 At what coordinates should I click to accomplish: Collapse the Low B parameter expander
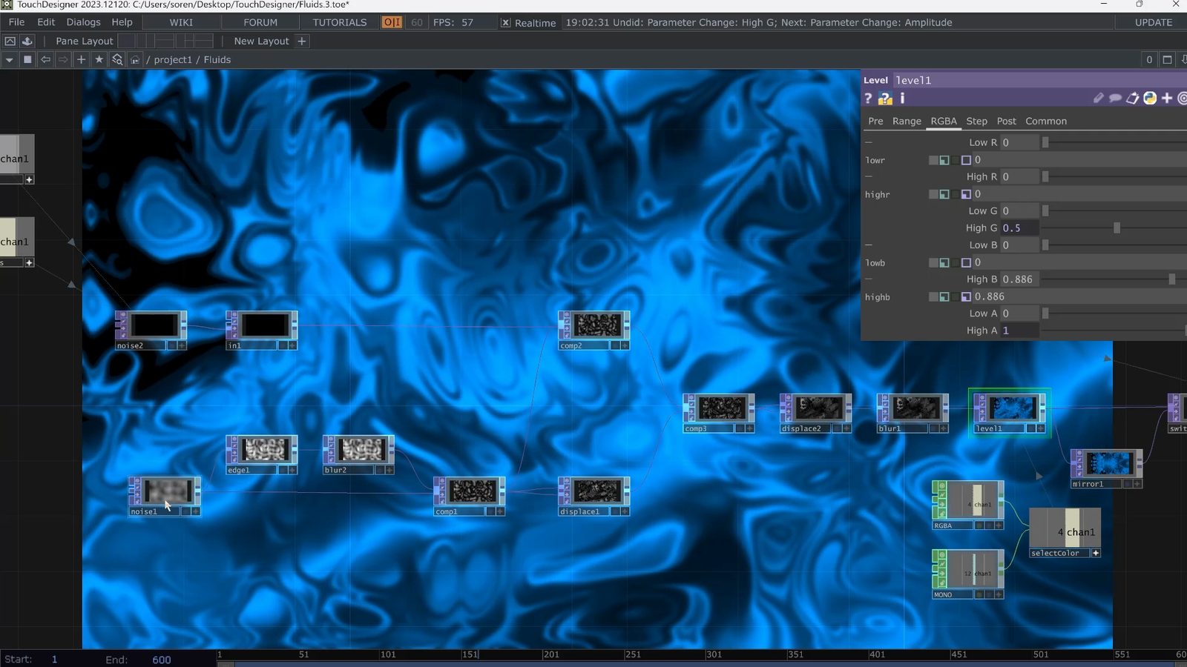[x=869, y=245]
